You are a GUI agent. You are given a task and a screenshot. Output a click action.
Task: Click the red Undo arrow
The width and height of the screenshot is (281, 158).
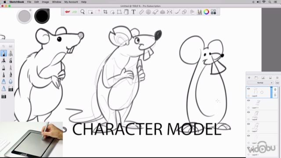67,12
